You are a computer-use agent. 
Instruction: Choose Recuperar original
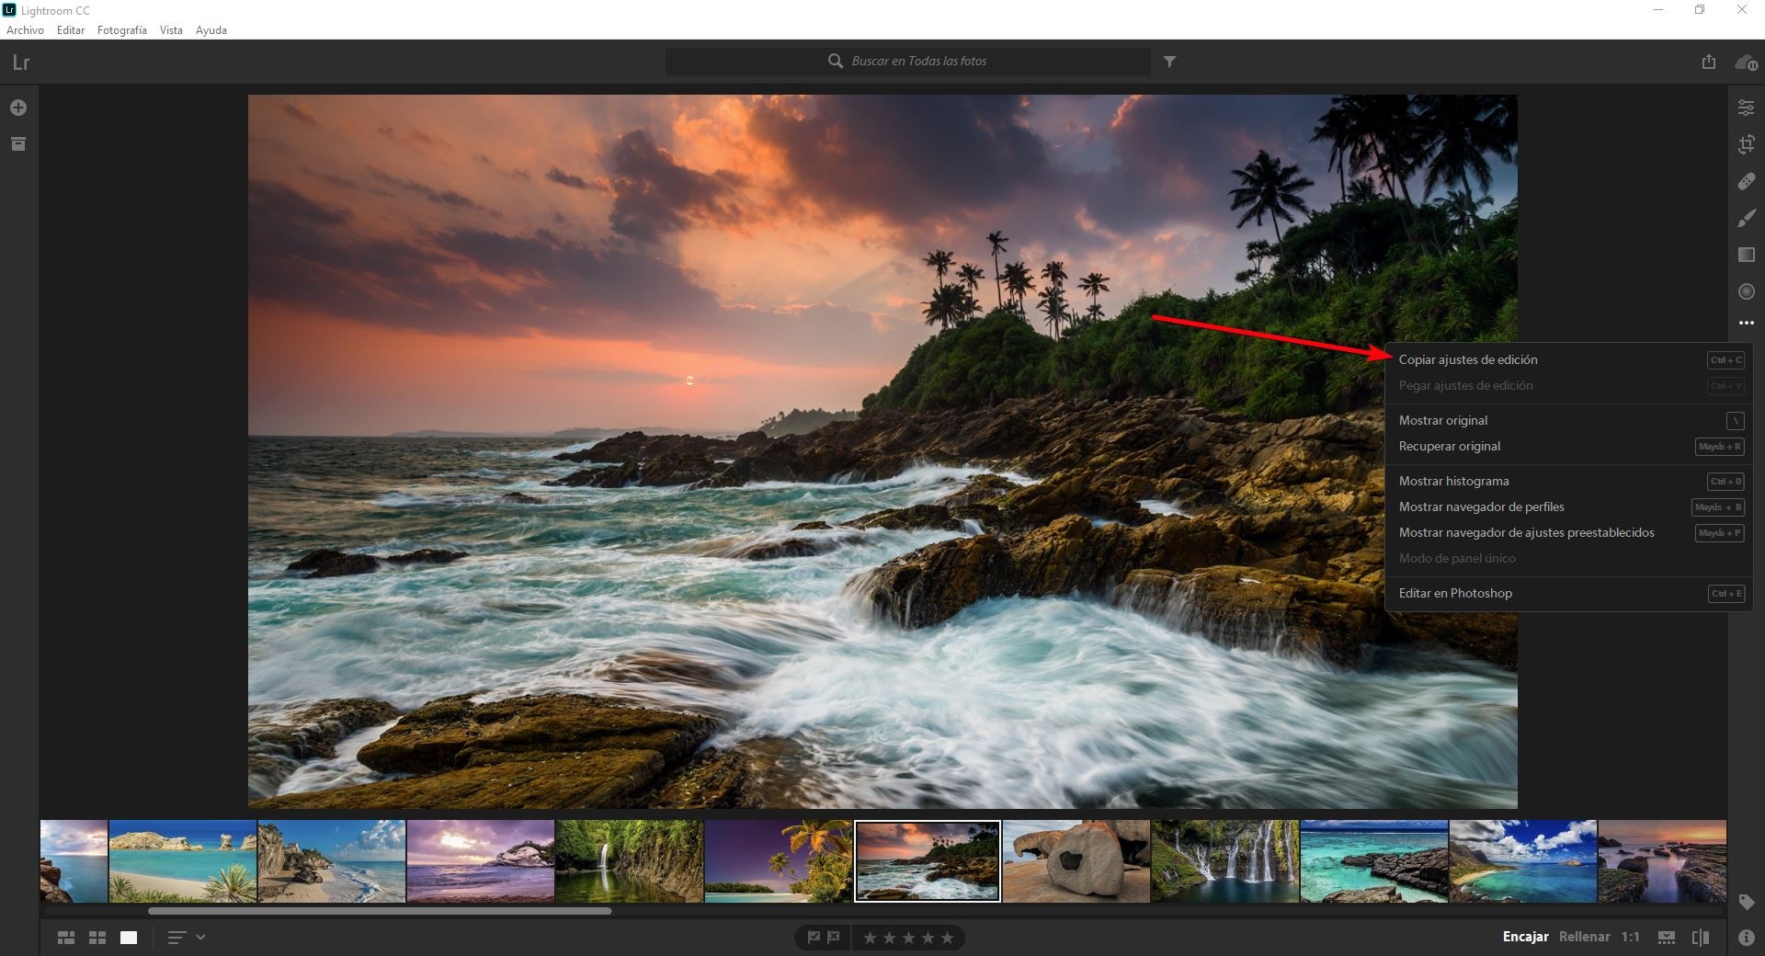point(1568,447)
